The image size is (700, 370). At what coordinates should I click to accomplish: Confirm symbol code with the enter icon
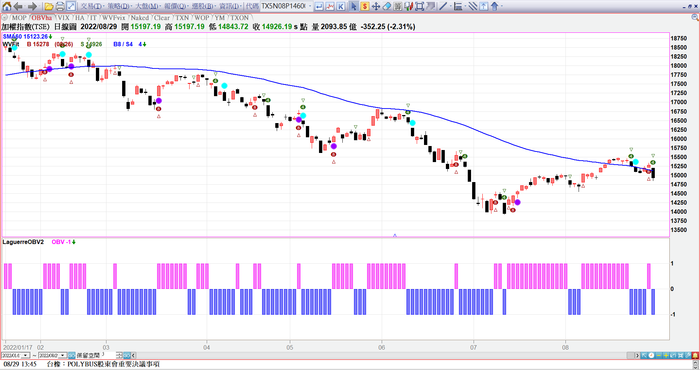tap(319, 6)
